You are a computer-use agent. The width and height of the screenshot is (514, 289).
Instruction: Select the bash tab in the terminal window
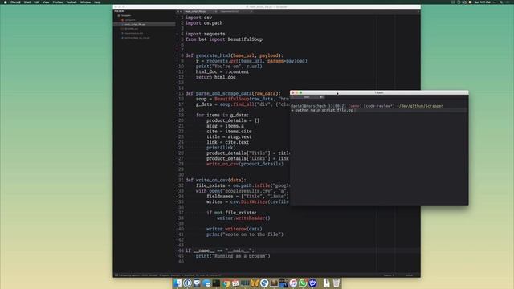click(x=307, y=97)
